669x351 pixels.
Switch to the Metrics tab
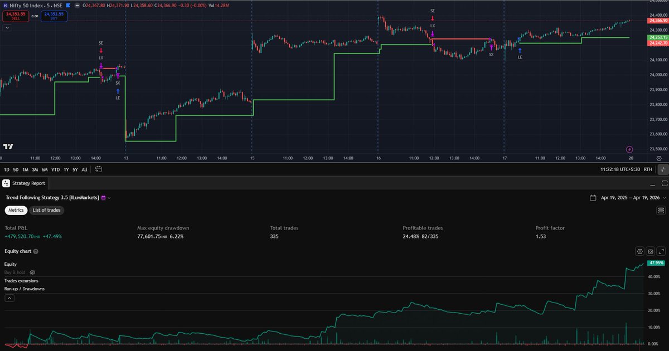(x=16, y=210)
